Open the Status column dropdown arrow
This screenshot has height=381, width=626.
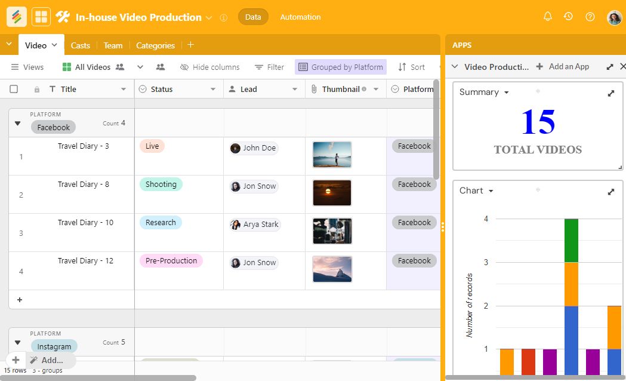tap(213, 90)
